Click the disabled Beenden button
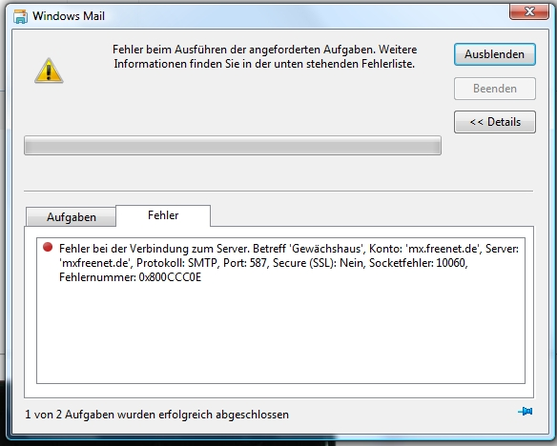The image size is (557, 446). [x=494, y=89]
